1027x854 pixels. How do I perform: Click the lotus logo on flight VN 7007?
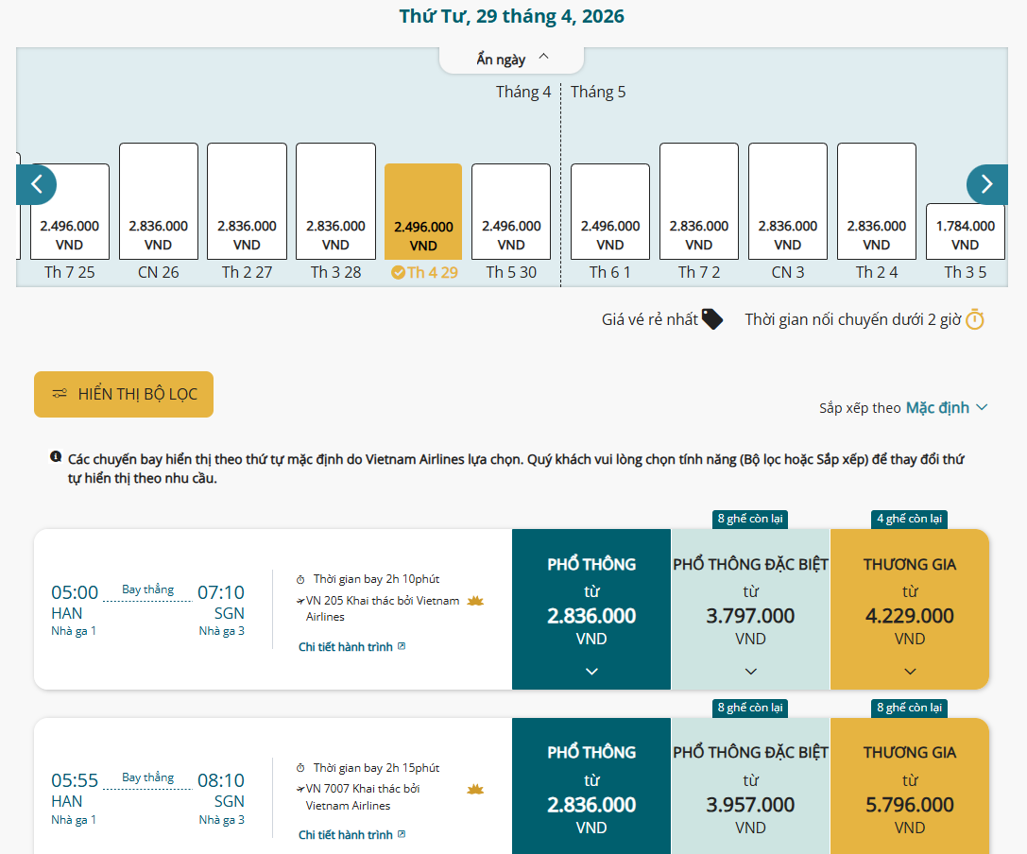(x=475, y=789)
